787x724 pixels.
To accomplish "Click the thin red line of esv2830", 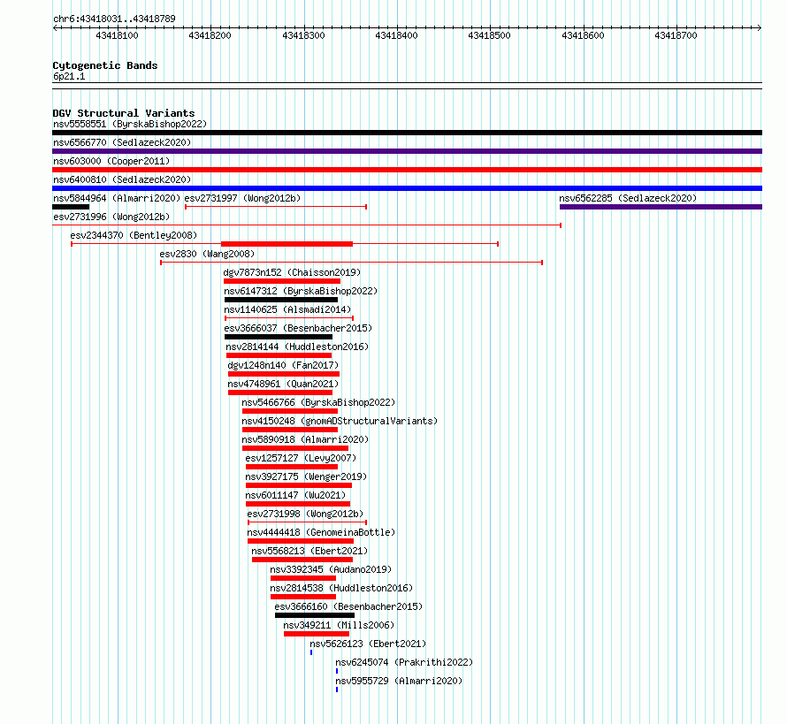I will [x=351, y=263].
